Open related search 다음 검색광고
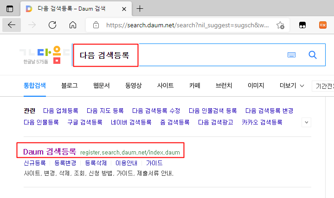 (216, 123)
